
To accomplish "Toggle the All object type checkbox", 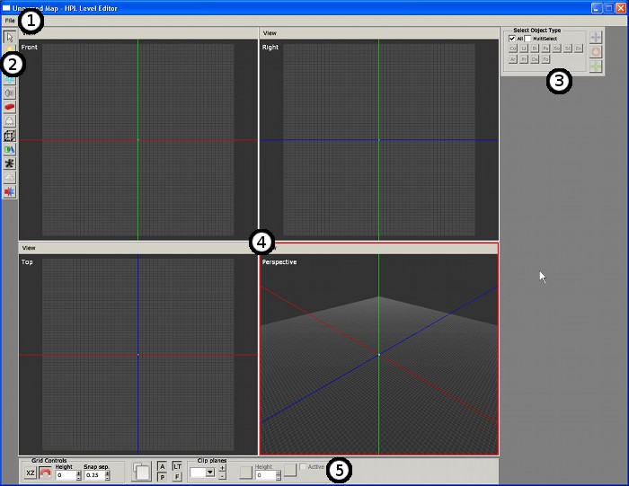I will (512, 39).
